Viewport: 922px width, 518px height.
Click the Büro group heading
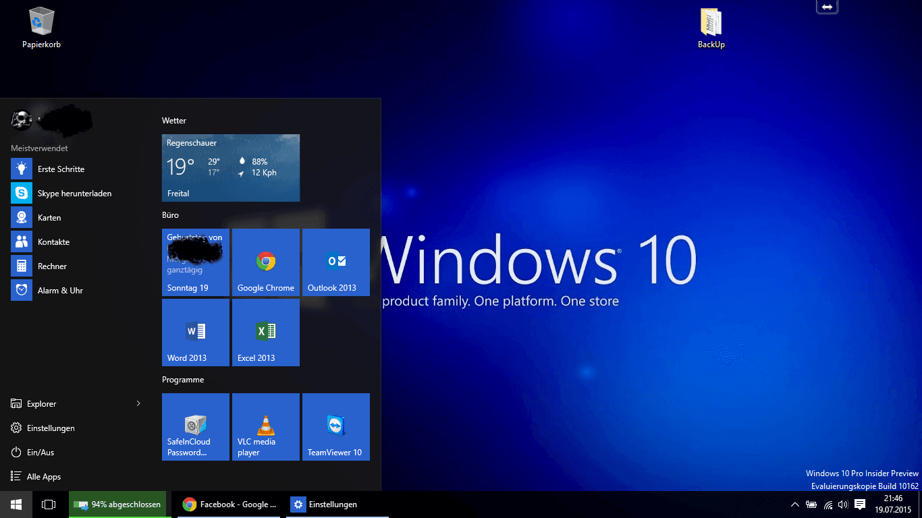[x=171, y=215]
